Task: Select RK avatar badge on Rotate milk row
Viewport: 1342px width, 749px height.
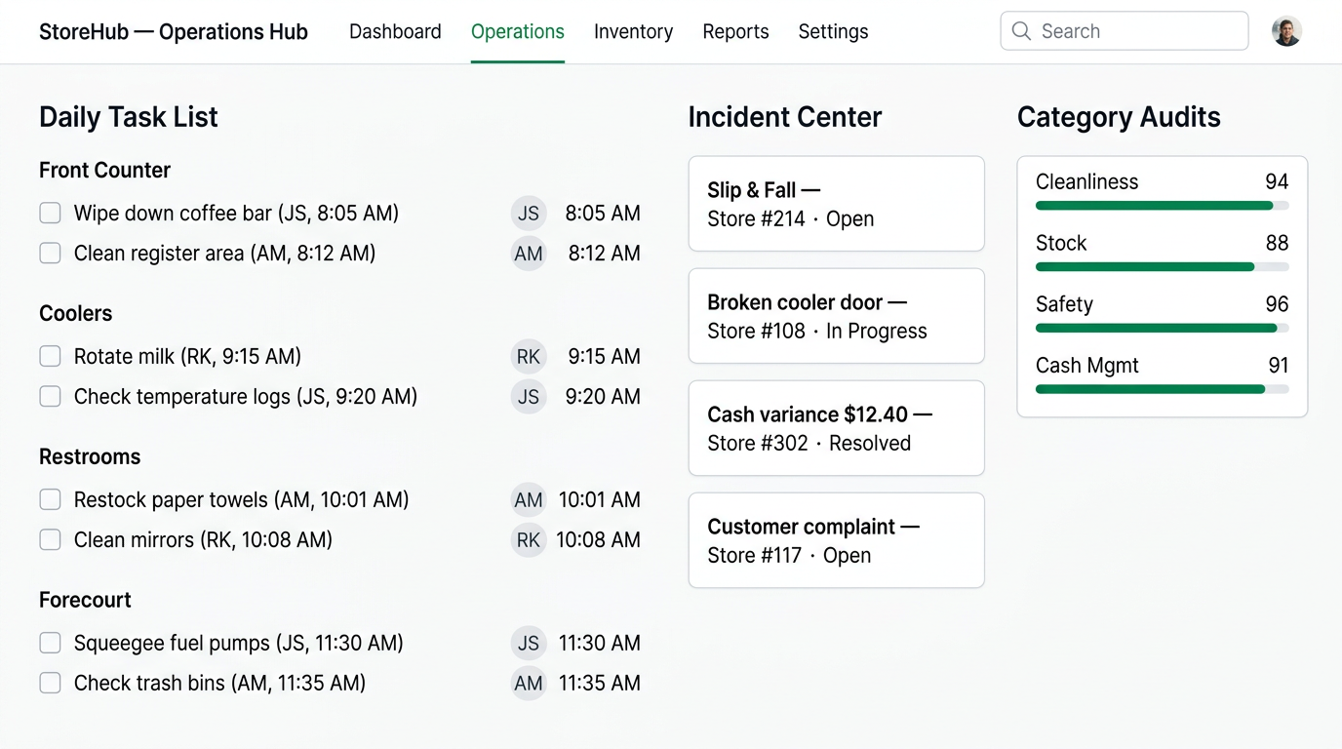Action: point(529,357)
